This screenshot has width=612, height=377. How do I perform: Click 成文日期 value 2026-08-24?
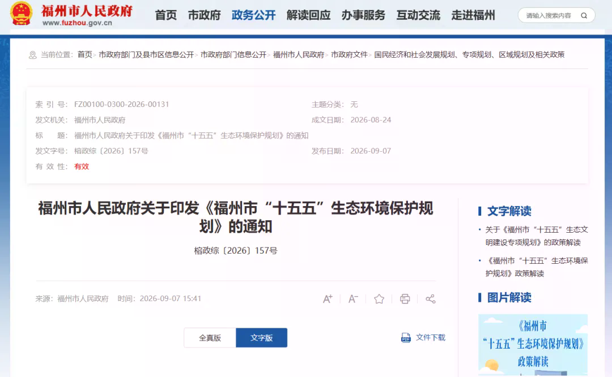(371, 120)
